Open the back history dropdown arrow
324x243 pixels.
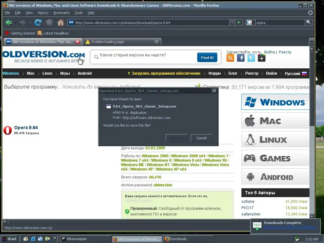click(x=16, y=22)
